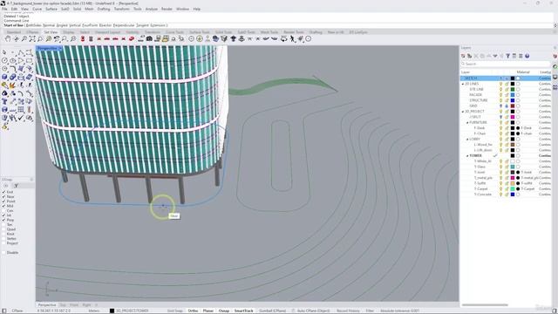Image resolution: width=558 pixels, height=314 pixels.
Task: Select the SKETCH layer row
Action: tap(506, 78)
